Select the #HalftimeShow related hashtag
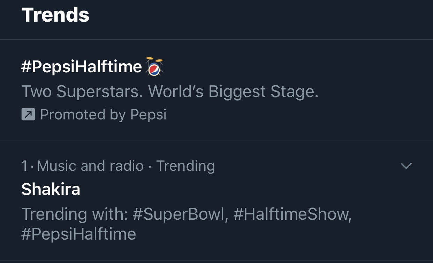 click(292, 214)
